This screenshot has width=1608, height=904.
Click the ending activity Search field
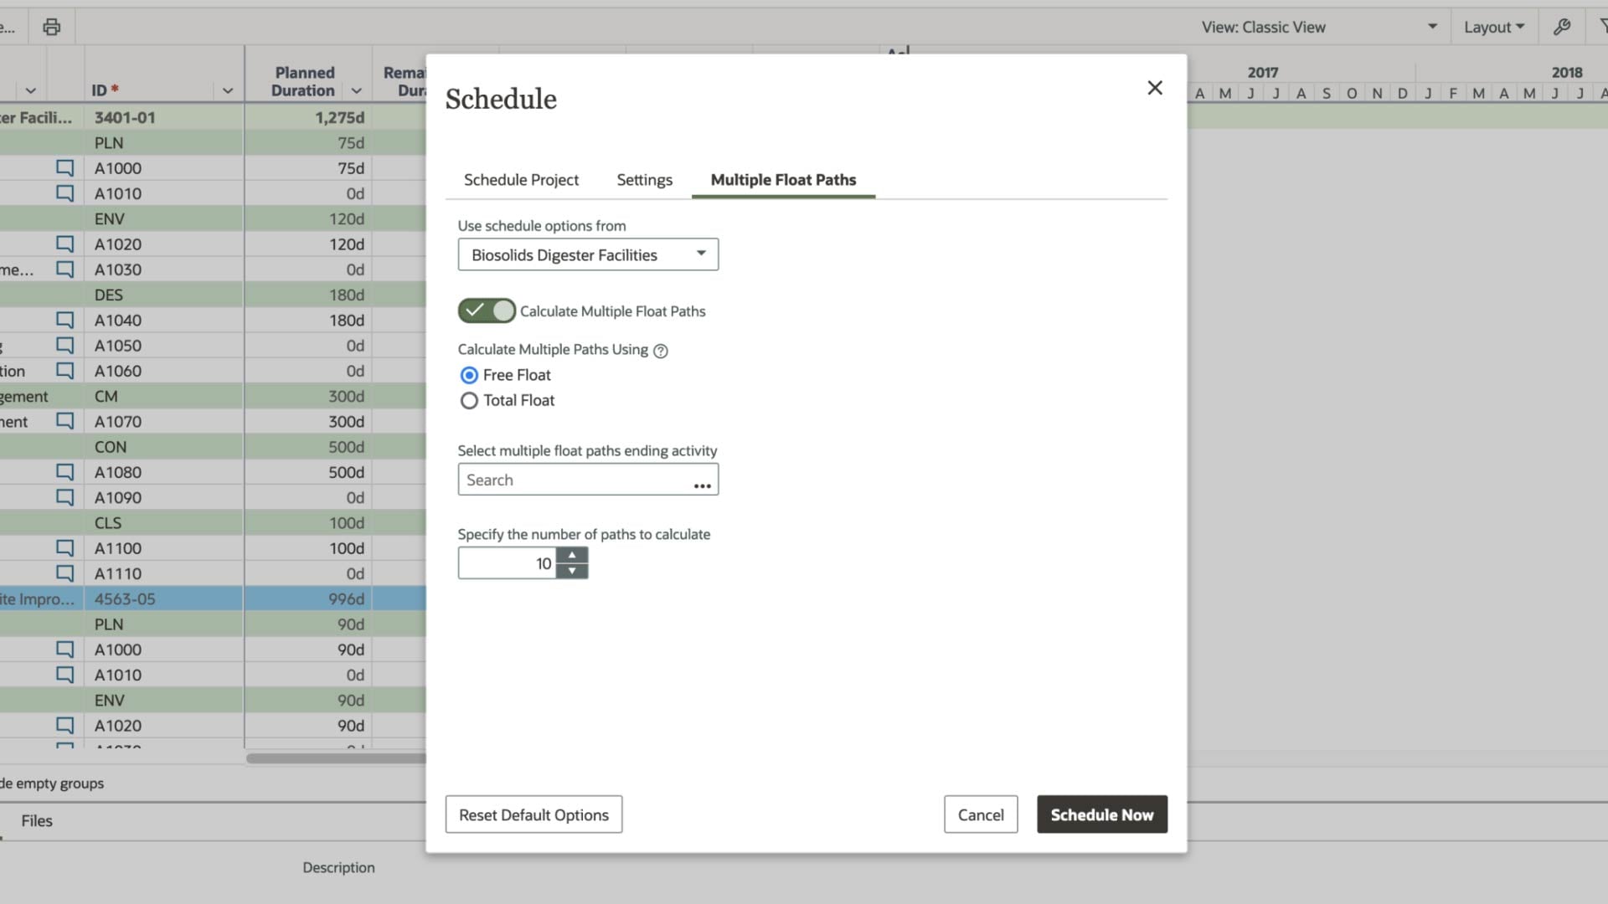(574, 480)
